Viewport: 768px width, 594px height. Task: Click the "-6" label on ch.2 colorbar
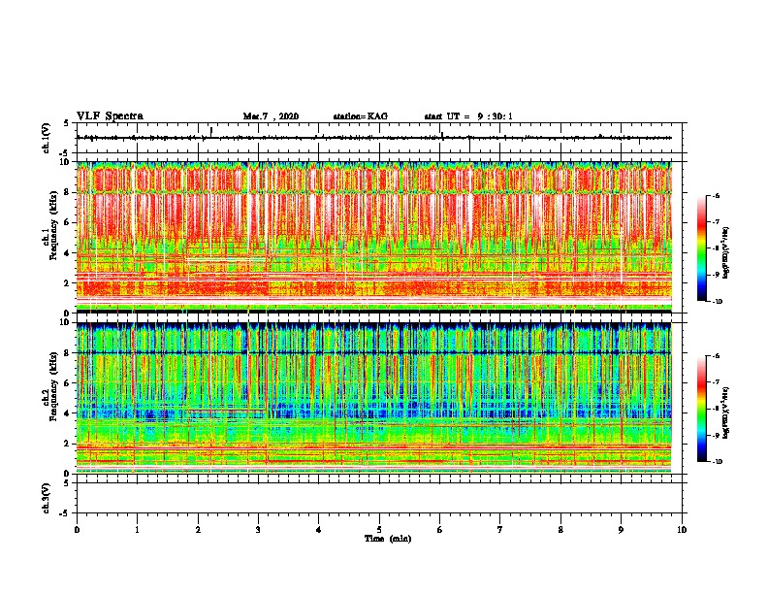(716, 356)
